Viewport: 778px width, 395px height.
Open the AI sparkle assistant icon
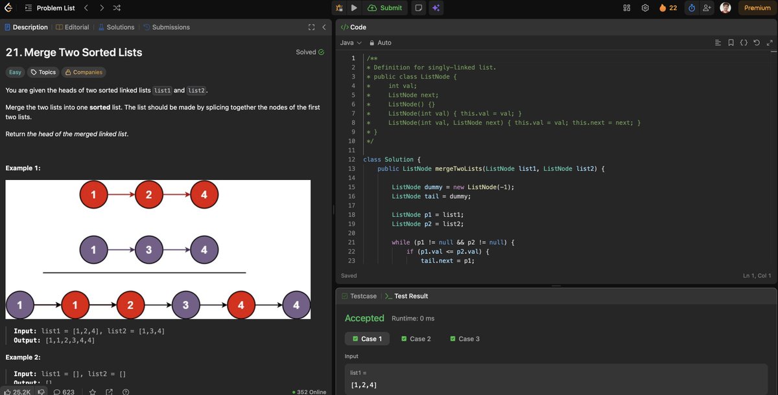point(436,8)
